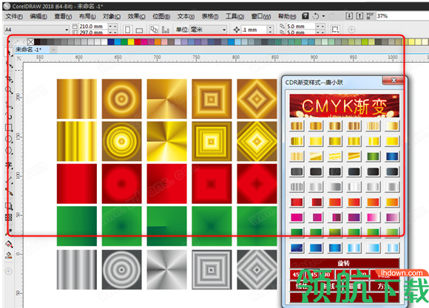The image size is (429, 308).
Task: Open the 位图(B) menu
Action: [x=161, y=16]
